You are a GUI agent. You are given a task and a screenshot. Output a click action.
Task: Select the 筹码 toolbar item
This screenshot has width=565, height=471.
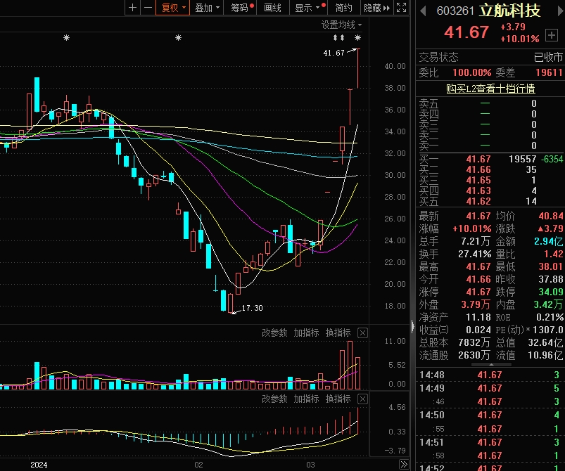(241, 8)
